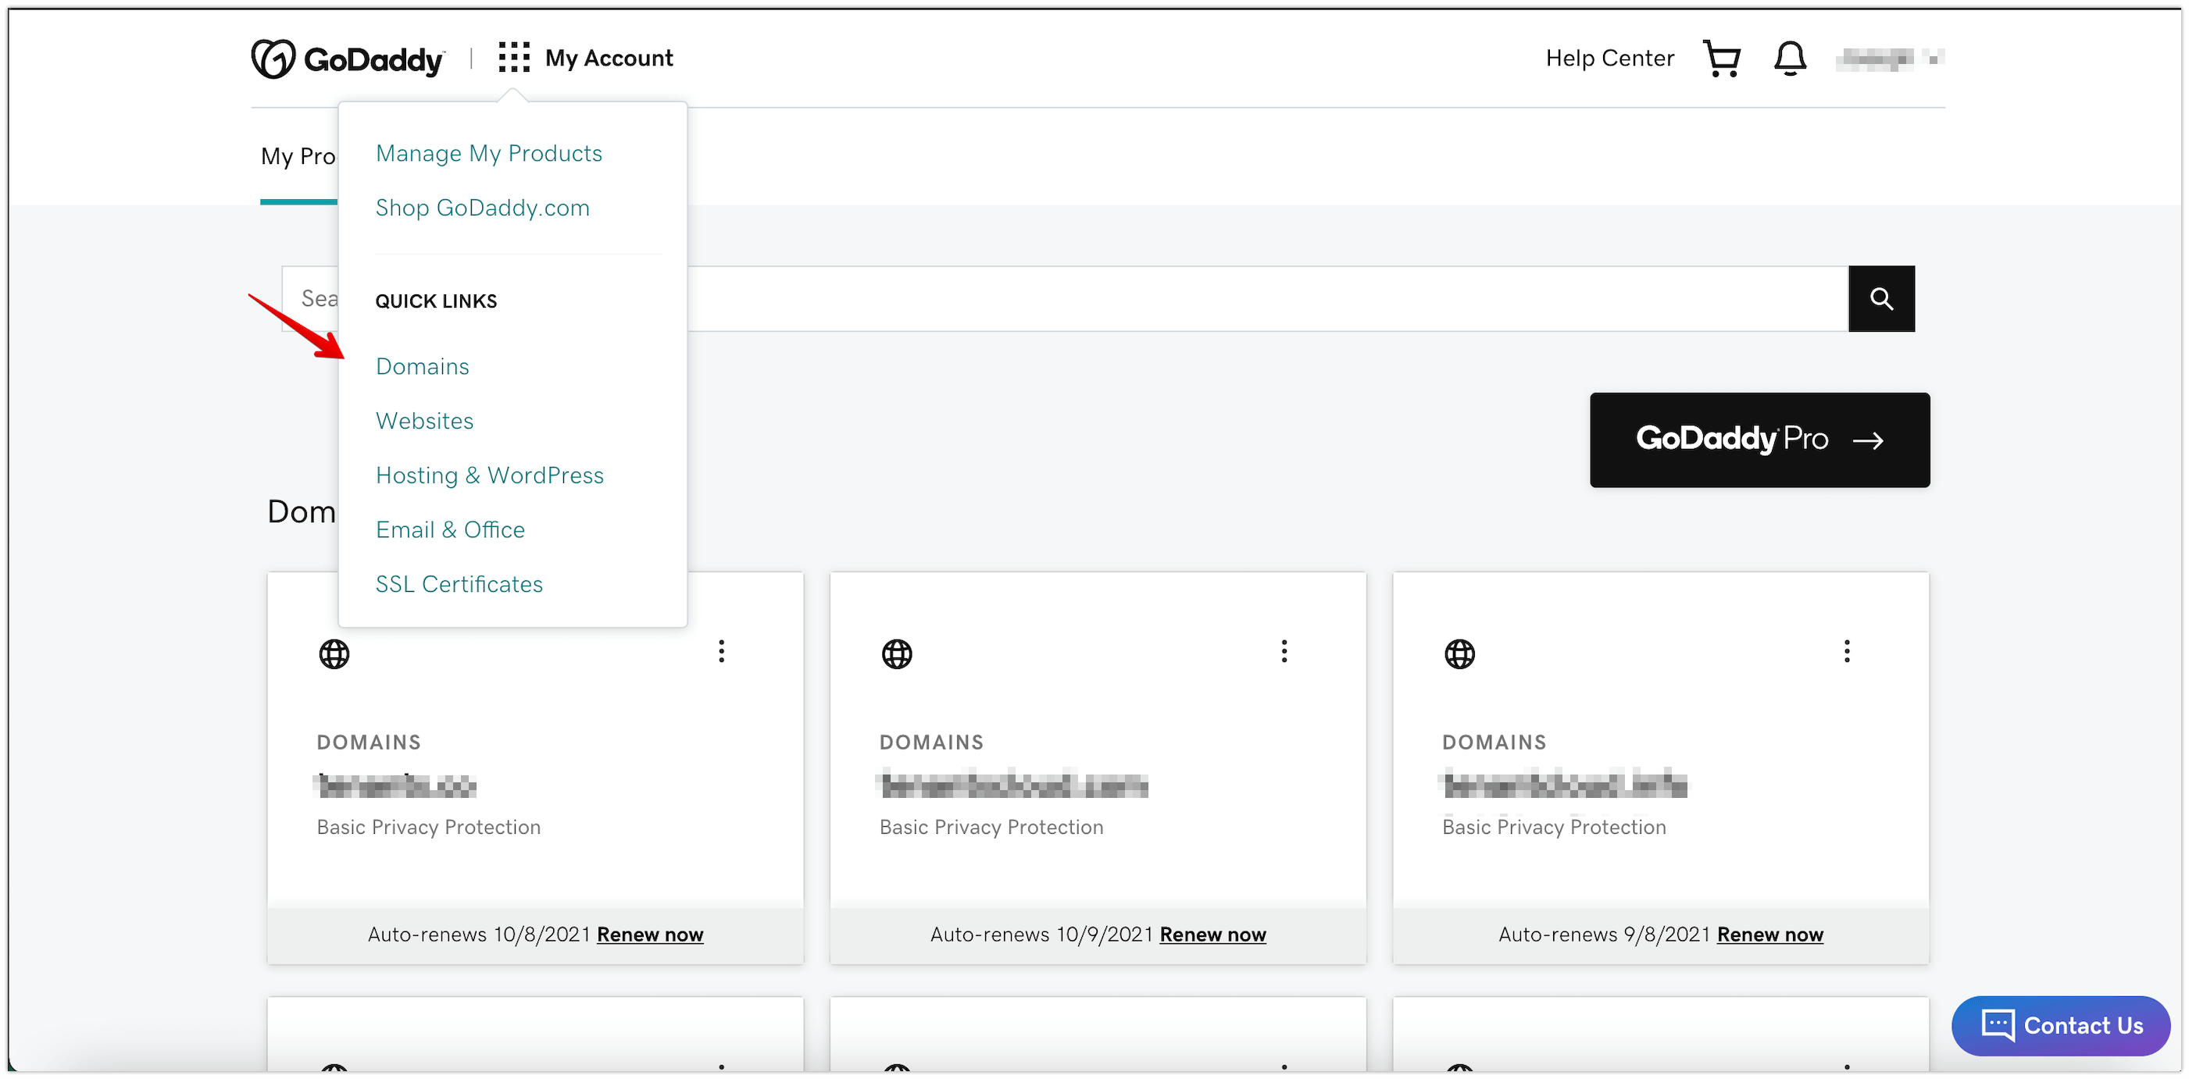Renew now for 10/9/2021 domain

point(1212,935)
